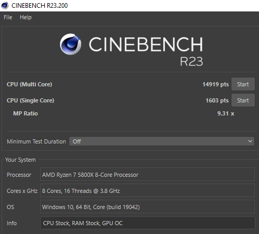The height and width of the screenshot is (234, 259).
Task: Click the OS field Windows 10
Action: [147, 206]
